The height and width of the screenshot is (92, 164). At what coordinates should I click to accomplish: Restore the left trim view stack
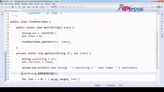pyautogui.click(x=2, y=12)
